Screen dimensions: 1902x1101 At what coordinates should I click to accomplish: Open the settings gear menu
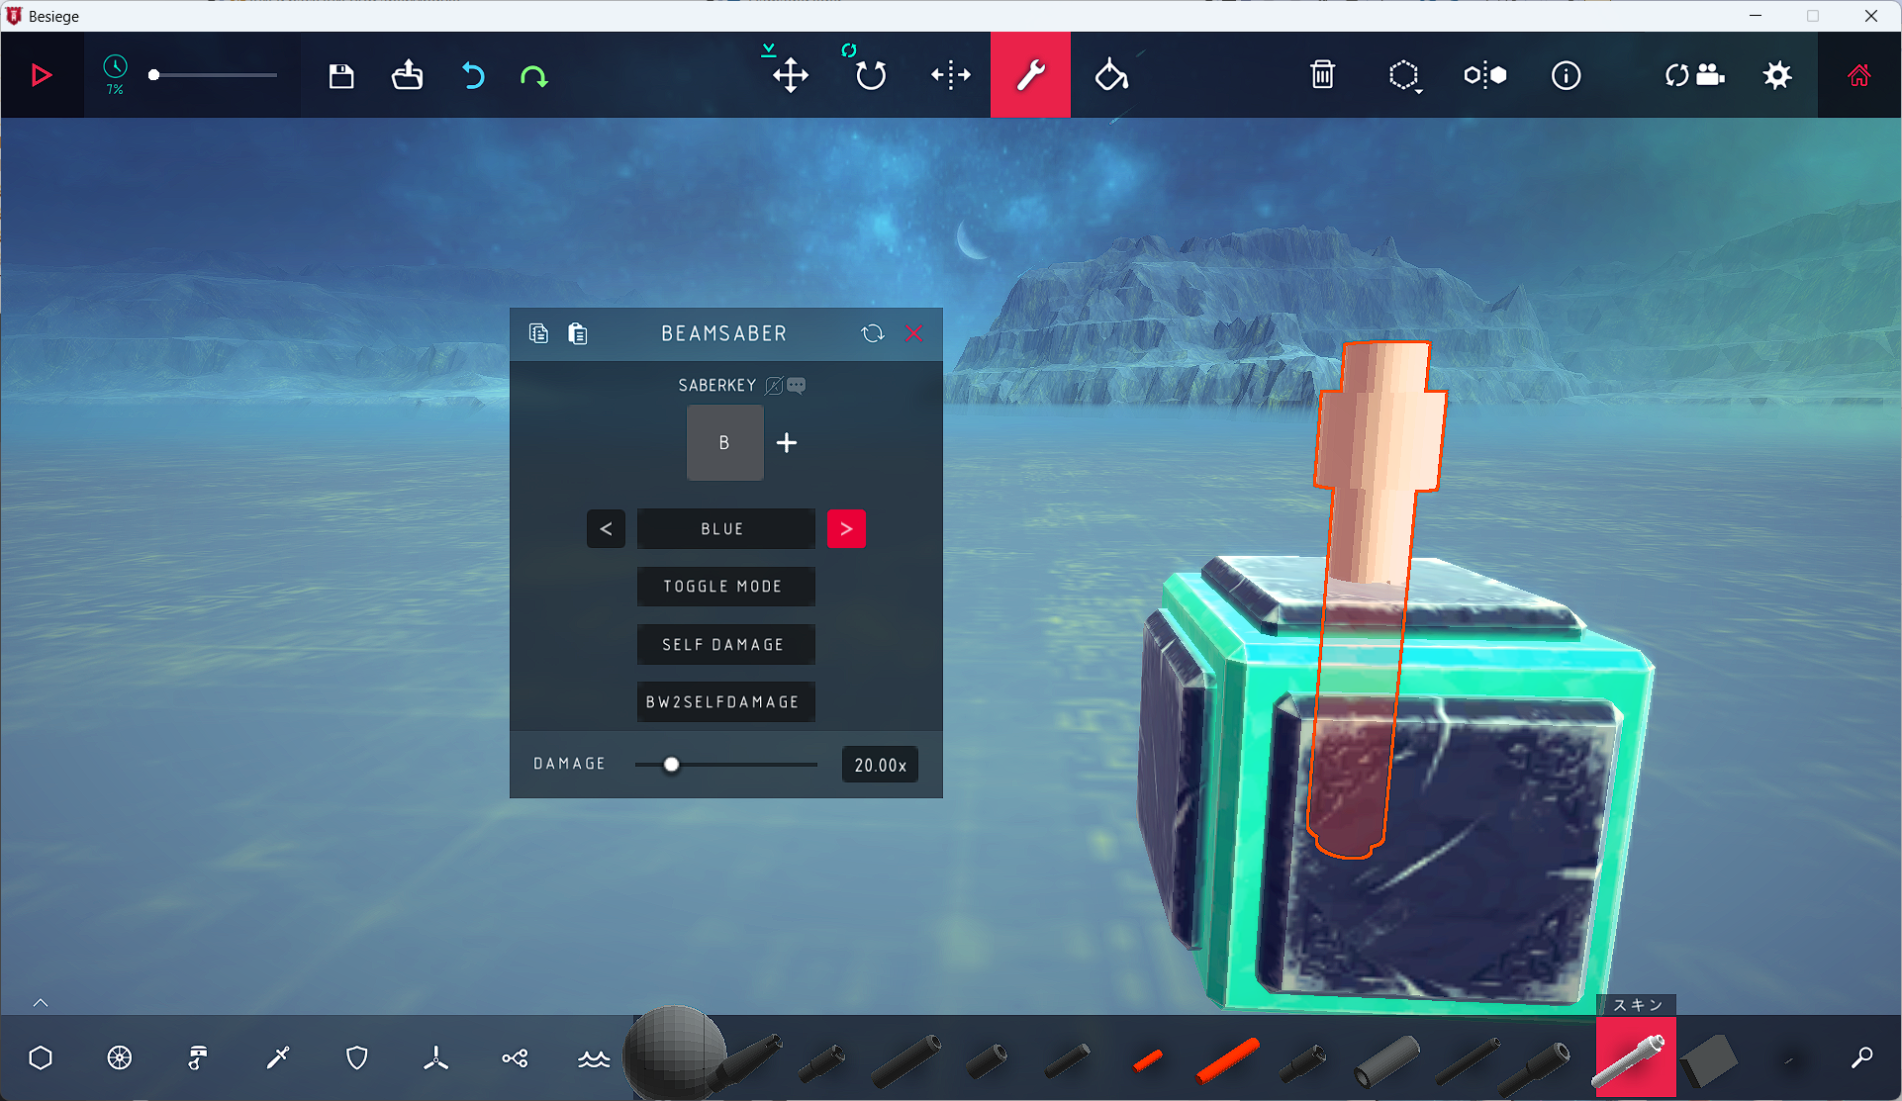pos(1777,75)
